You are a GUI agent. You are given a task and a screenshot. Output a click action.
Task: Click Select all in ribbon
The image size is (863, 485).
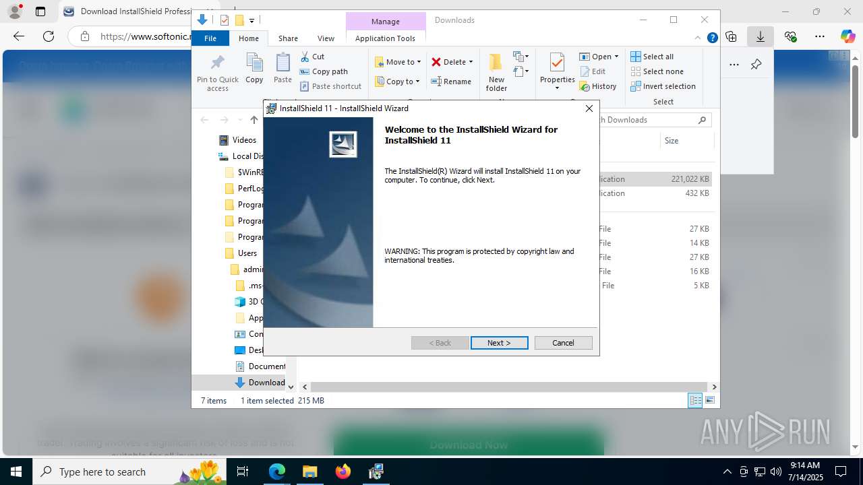pos(652,57)
